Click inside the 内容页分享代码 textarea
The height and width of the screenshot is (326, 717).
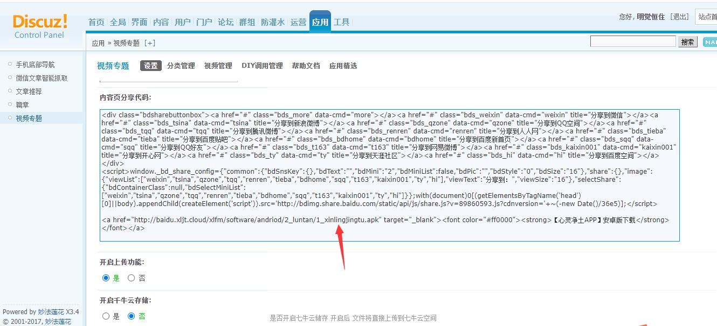[x=390, y=175]
